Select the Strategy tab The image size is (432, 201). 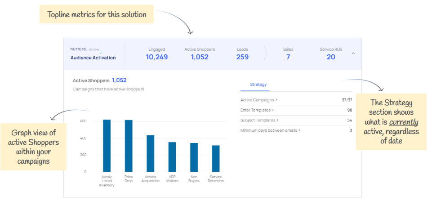(258, 84)
